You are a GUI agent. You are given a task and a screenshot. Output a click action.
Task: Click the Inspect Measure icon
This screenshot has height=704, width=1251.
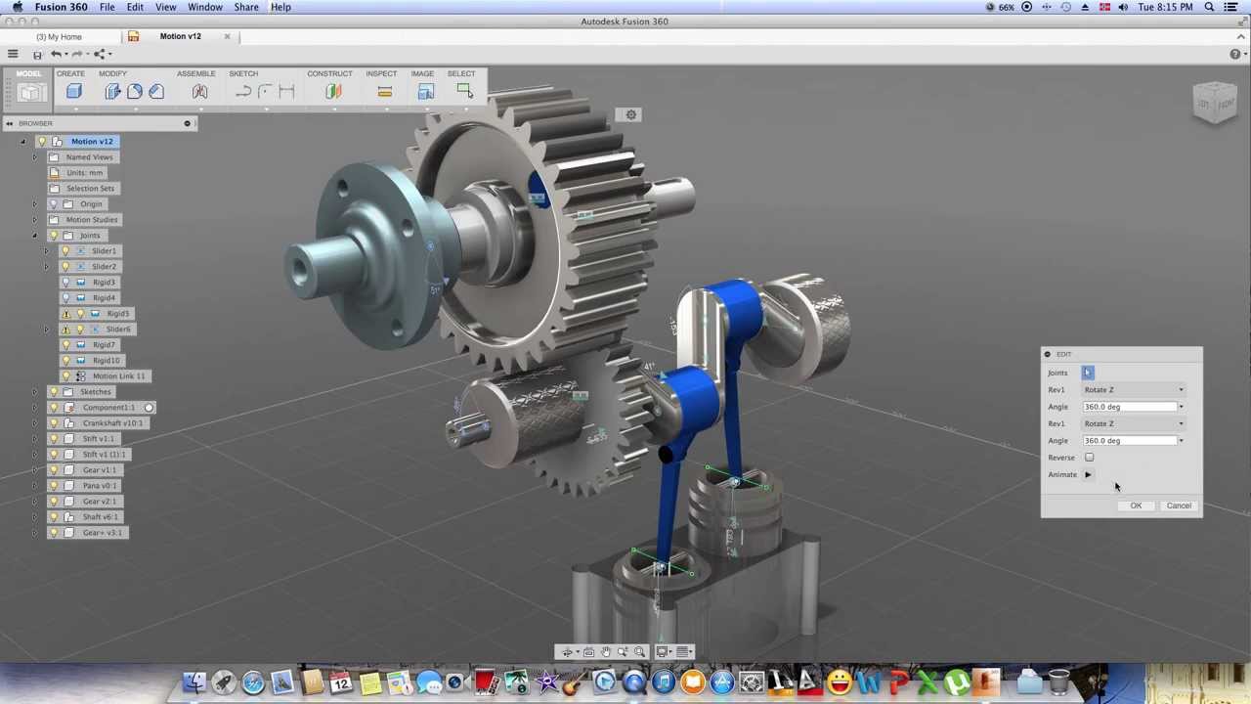(384, 91)
